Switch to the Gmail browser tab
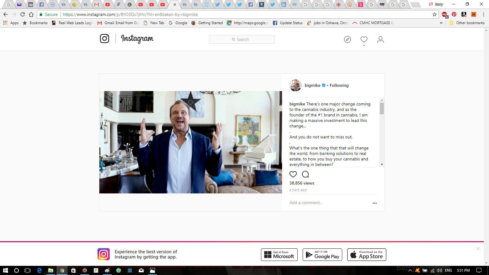 [x=97, y=5]
